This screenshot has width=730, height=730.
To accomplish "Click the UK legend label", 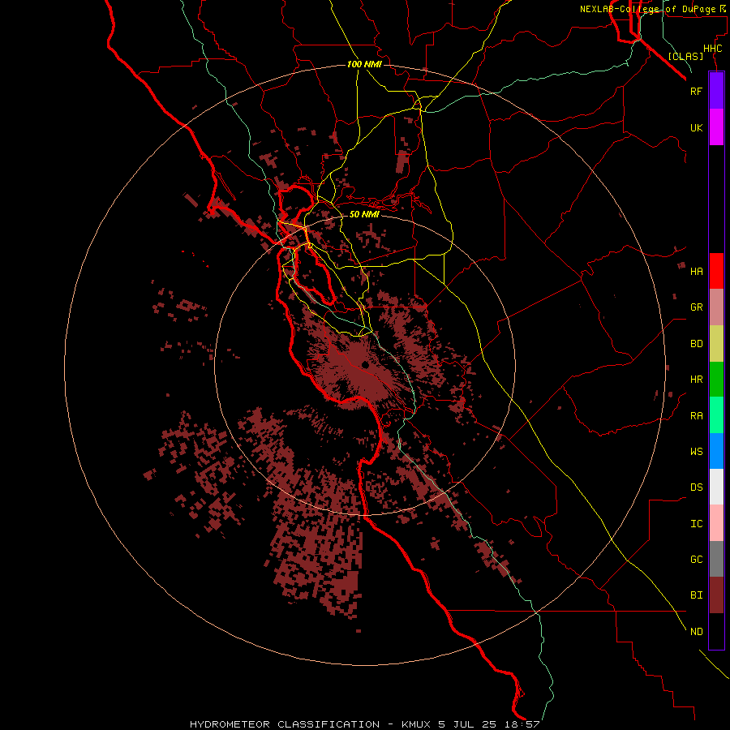I will click(696, 127).
